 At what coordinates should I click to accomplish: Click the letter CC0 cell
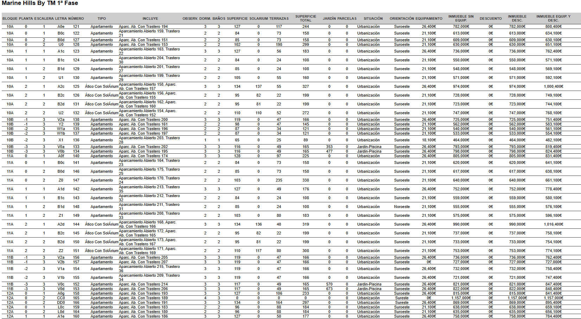(x=61, y=298)
